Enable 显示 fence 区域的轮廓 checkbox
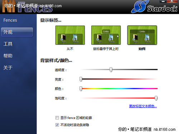 (57, 118)
